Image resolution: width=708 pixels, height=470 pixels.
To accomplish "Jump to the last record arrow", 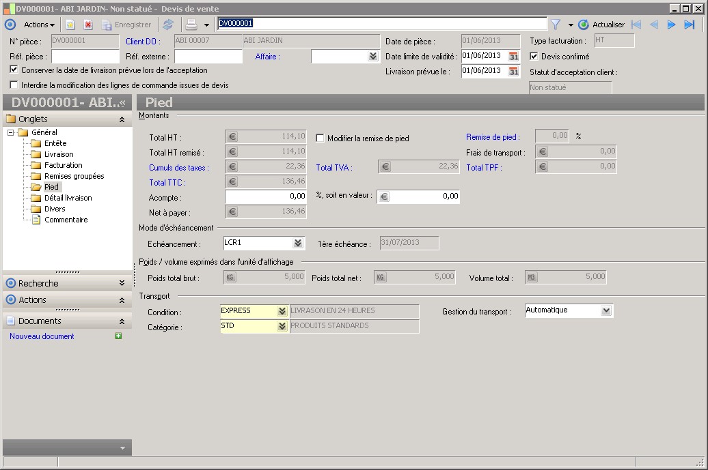I will click(690, 25).
